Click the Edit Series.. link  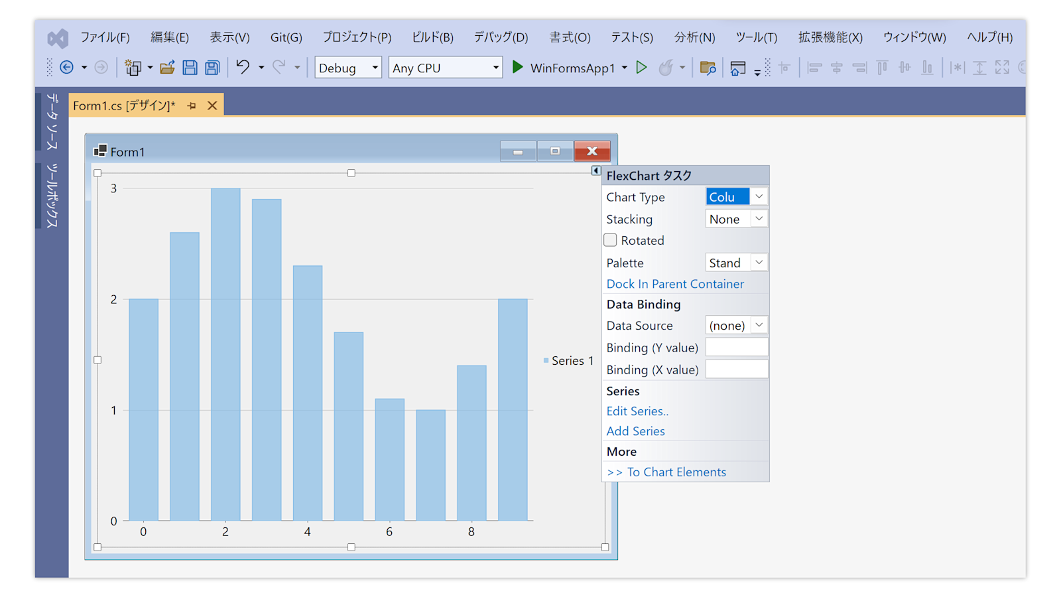click(x=637, y=411)
